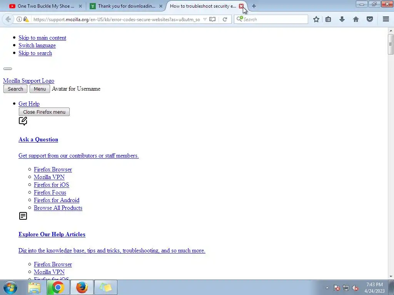The width and height of the screenshot is (394, 295).
Task: Open Ask a Question heading link
Action: [38, 139]
